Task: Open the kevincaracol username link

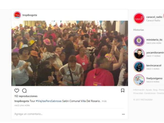Action: click(x=154, y=66)
